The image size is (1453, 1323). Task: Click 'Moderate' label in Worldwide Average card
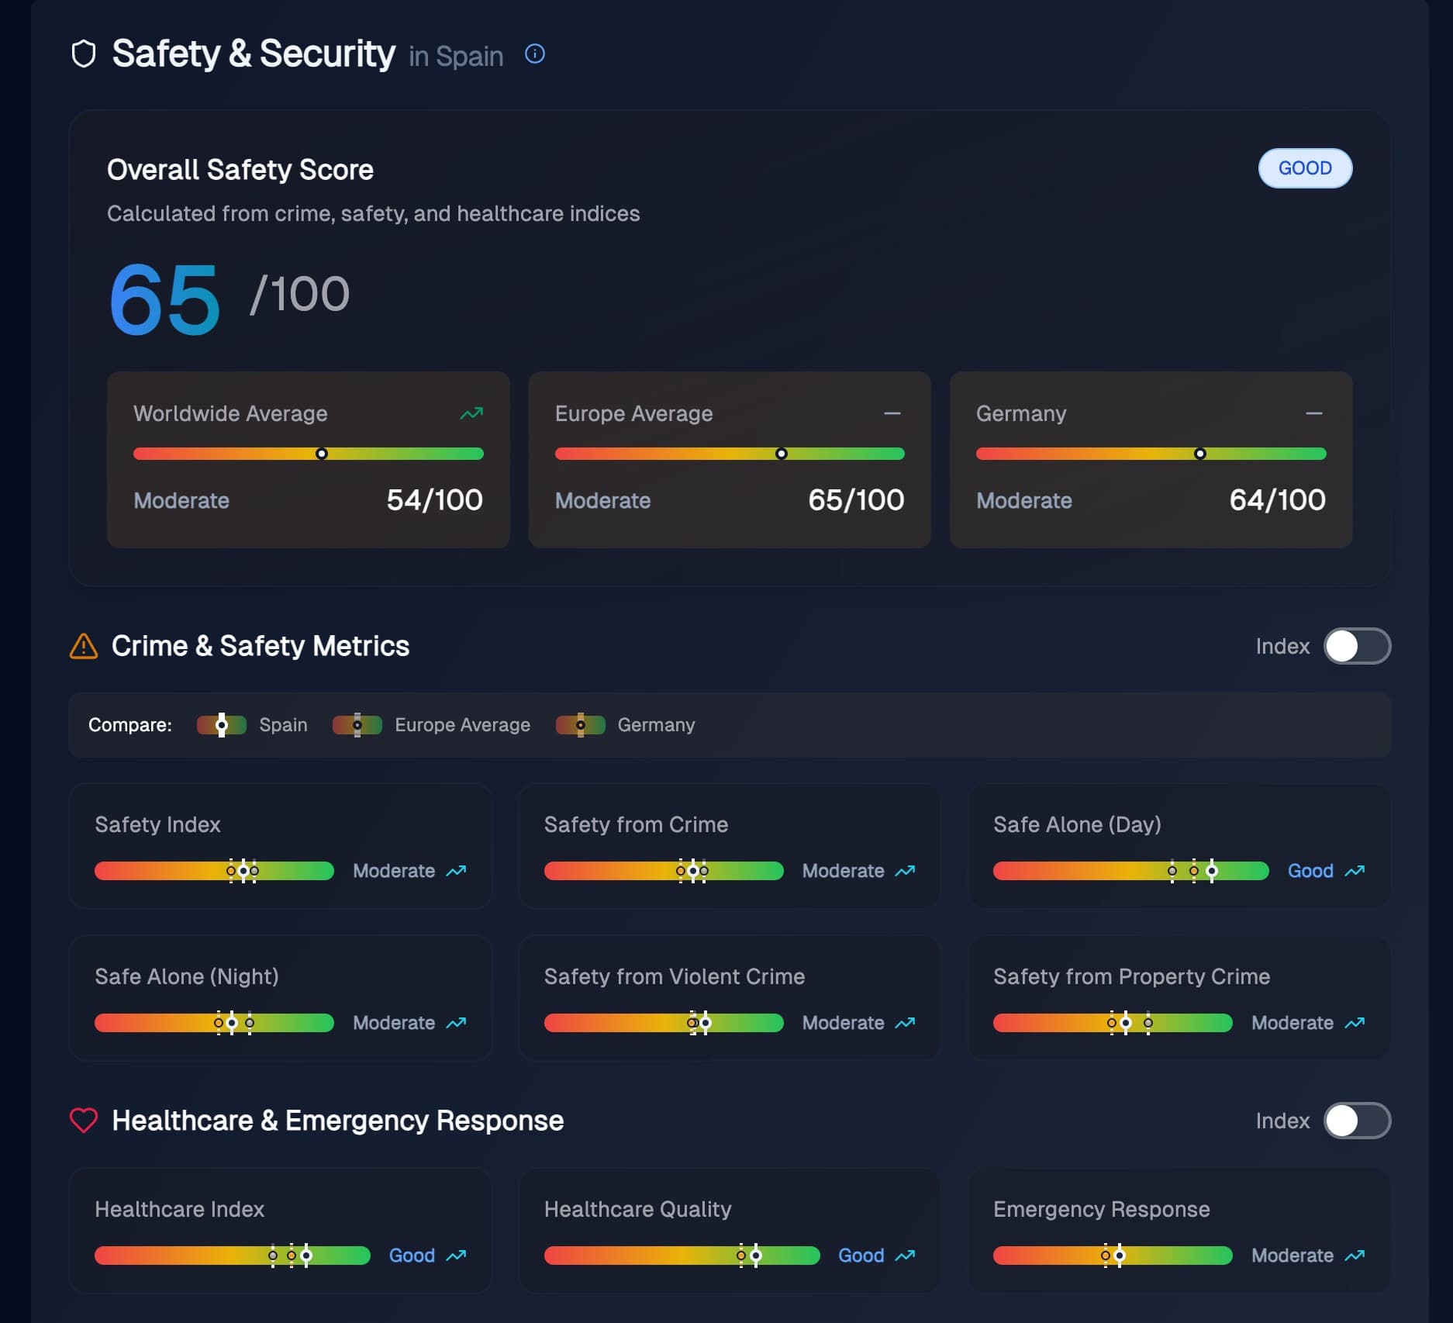coord(181,500)
